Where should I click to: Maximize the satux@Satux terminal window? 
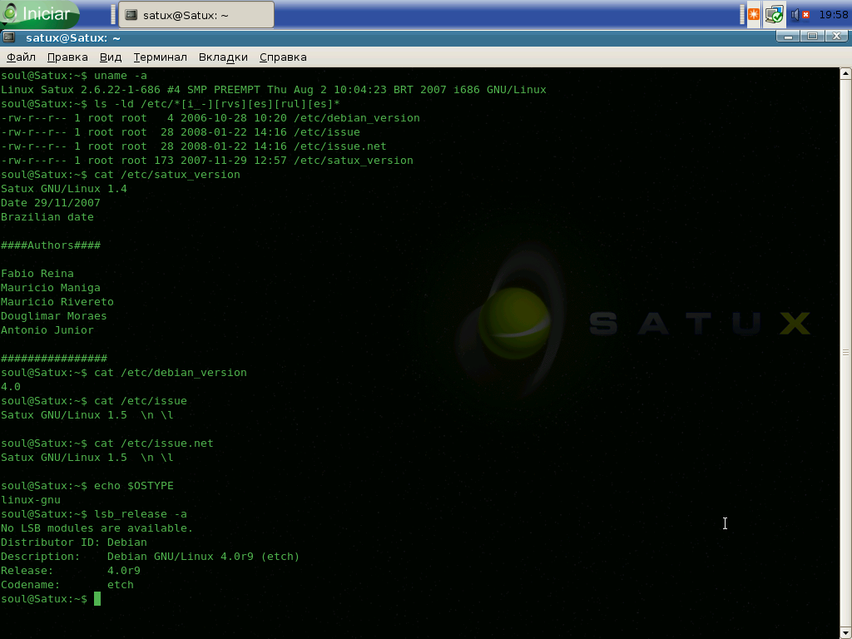[x=812, y=37]
